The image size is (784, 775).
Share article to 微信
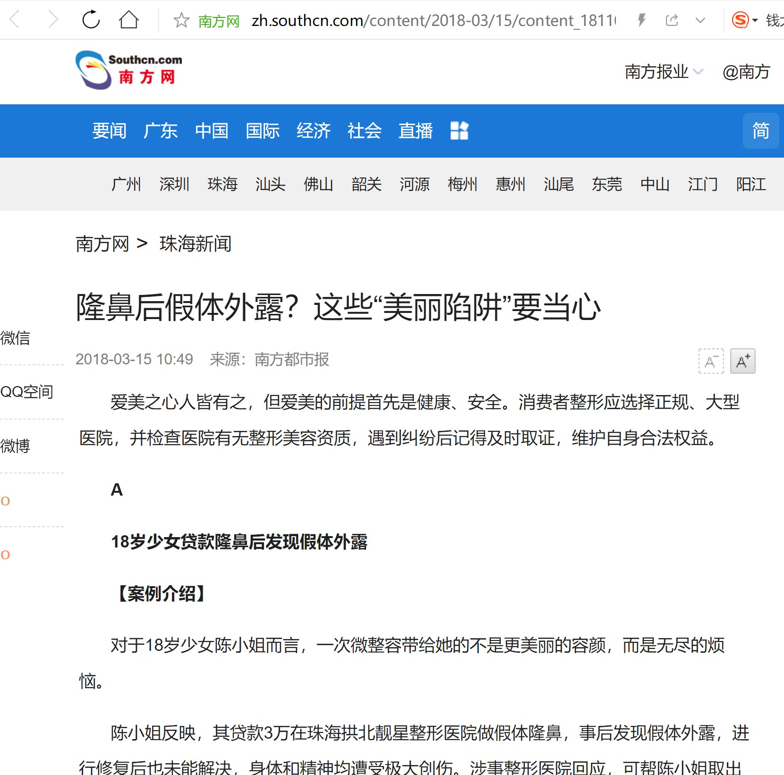pyautogui.click(x=15, y=338)
